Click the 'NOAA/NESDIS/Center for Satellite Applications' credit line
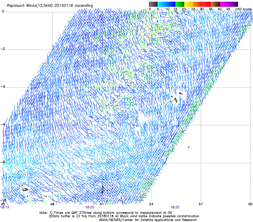This screenshot has height=222, width=253. (x=148, y=220)
